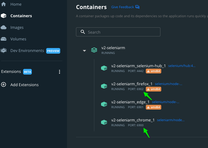Click the Home house icon in sidebar
This screenshot has width=208, height=148.
click(x=3, y=4)
